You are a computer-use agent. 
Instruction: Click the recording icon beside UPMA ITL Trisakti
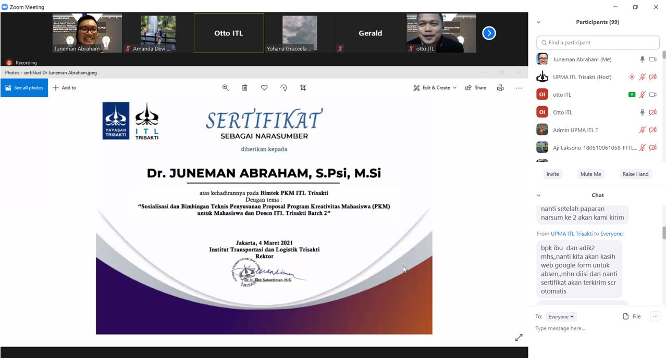pyautogui.click(x=632, y=77)
